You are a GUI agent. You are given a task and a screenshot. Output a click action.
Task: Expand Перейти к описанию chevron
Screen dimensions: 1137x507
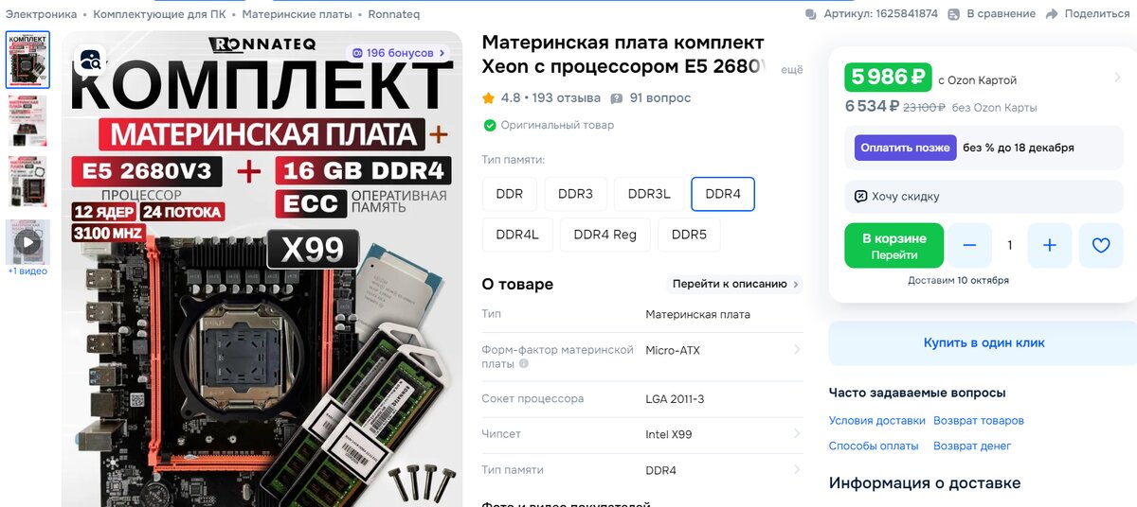pyautogui.click(x=796, y=284)
